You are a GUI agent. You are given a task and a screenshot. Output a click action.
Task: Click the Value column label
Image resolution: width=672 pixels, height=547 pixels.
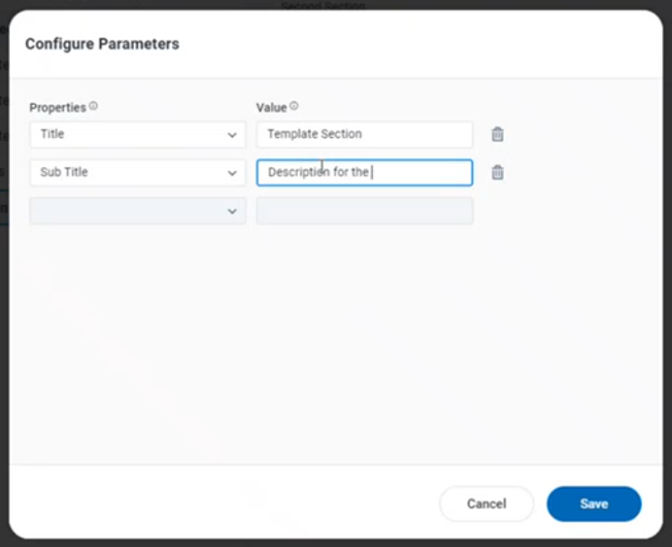(x=271, y=107)
